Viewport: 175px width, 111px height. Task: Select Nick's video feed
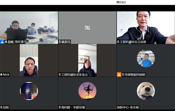click(x=29, y=60)
